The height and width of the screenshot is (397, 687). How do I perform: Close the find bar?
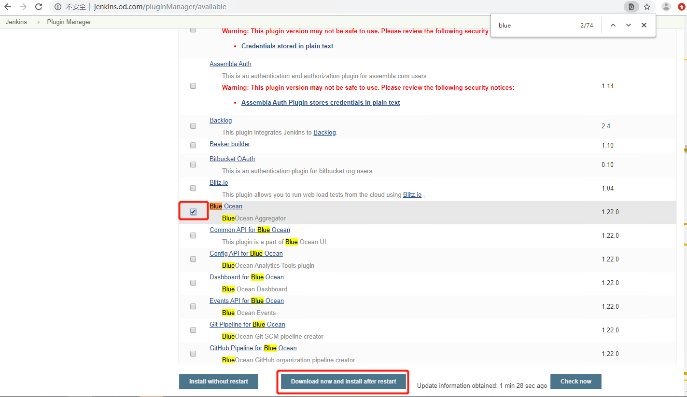pos(644,25)
